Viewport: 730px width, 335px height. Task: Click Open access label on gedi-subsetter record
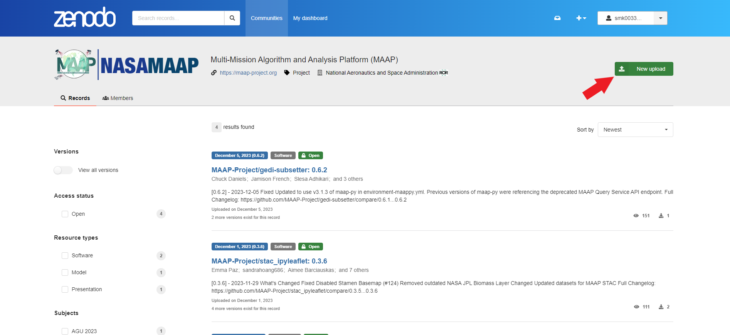click(311, 155)
